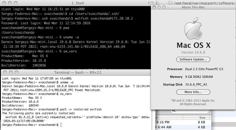This screenshot has width=236, height=130.
Task: Click the RELEASE_X86_64 output line
Action: point(64,47)
